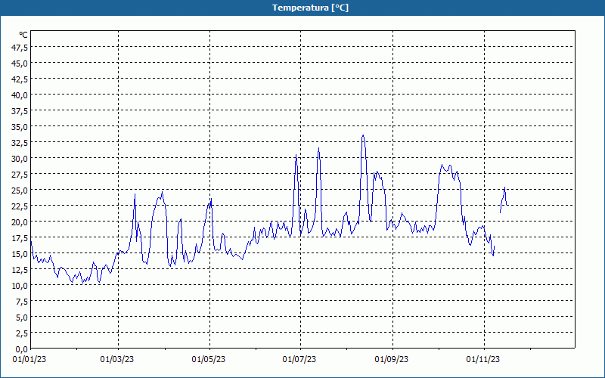605x378 pixels.
Task: Click the 32,5 y-axis label
Action: click(20, 143)
